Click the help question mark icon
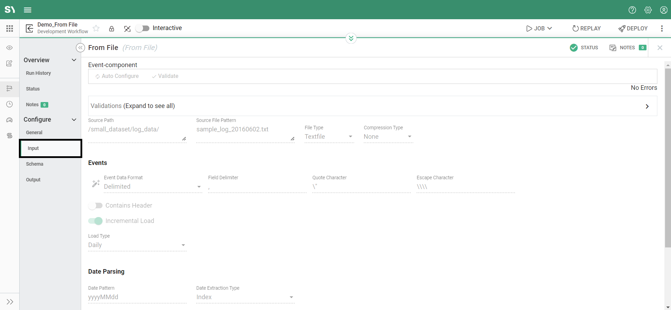This screenshot has height=310, width=671. [632, 10]
